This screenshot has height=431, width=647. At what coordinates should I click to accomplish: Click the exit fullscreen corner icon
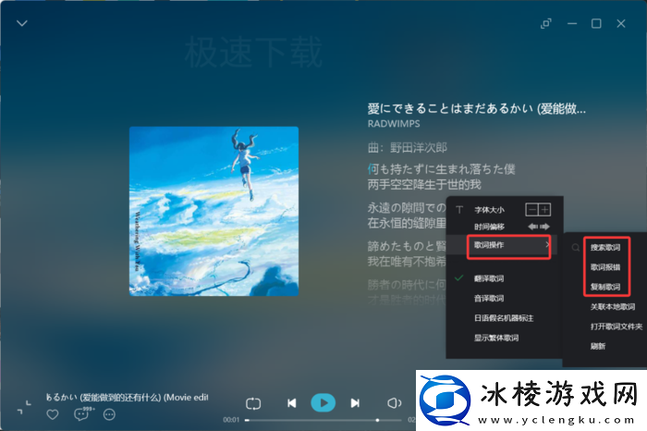tap(24, 407)
